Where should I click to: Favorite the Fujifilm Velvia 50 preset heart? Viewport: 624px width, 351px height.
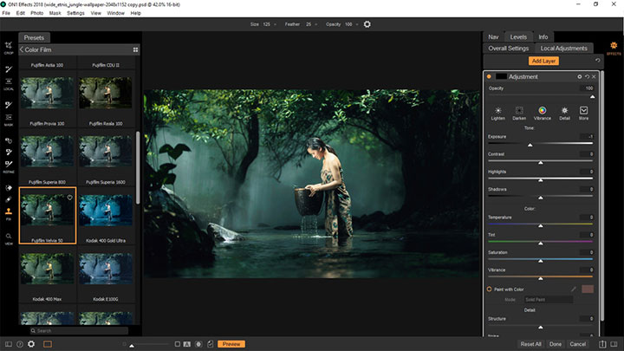tap(69, 198)
